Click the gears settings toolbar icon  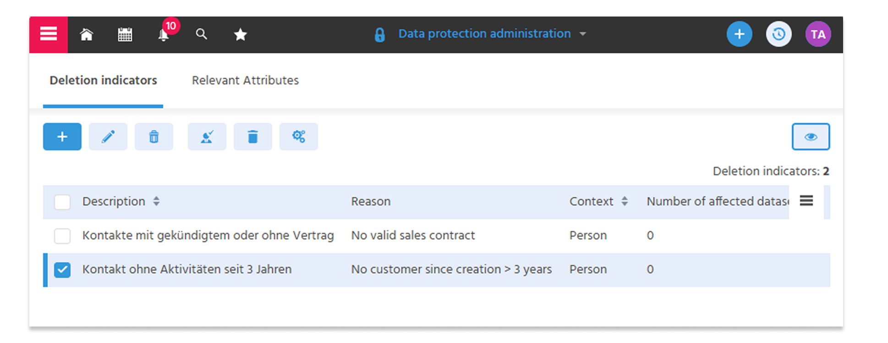tap(299, 137)
